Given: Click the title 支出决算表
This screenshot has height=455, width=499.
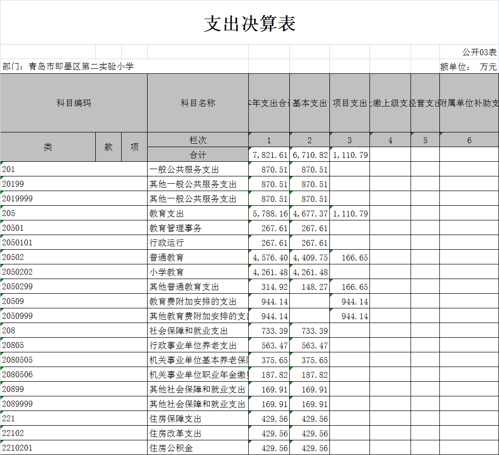Looking at the screenshot, I should point(250,23).
